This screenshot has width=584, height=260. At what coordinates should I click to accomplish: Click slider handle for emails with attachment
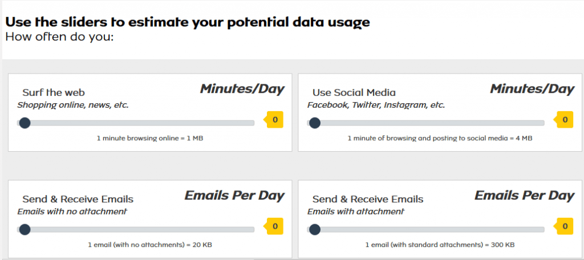coord(314,229)
